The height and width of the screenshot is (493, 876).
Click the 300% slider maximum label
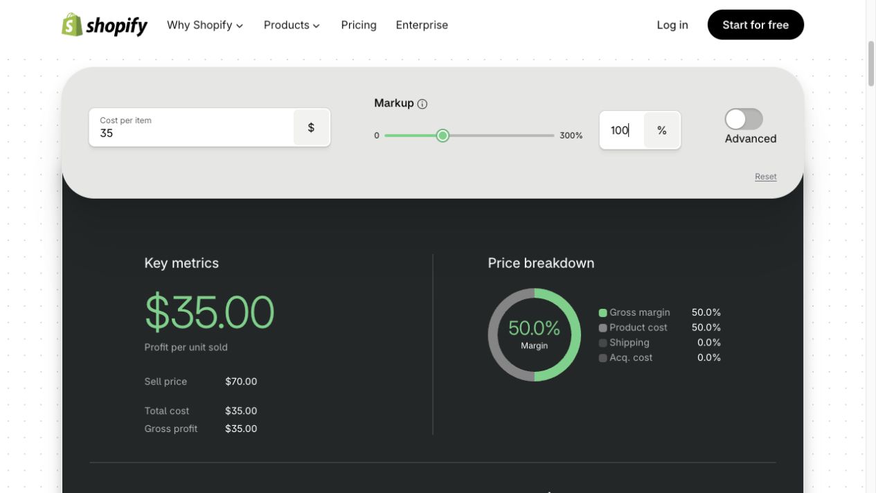click(x=571, y=136)
